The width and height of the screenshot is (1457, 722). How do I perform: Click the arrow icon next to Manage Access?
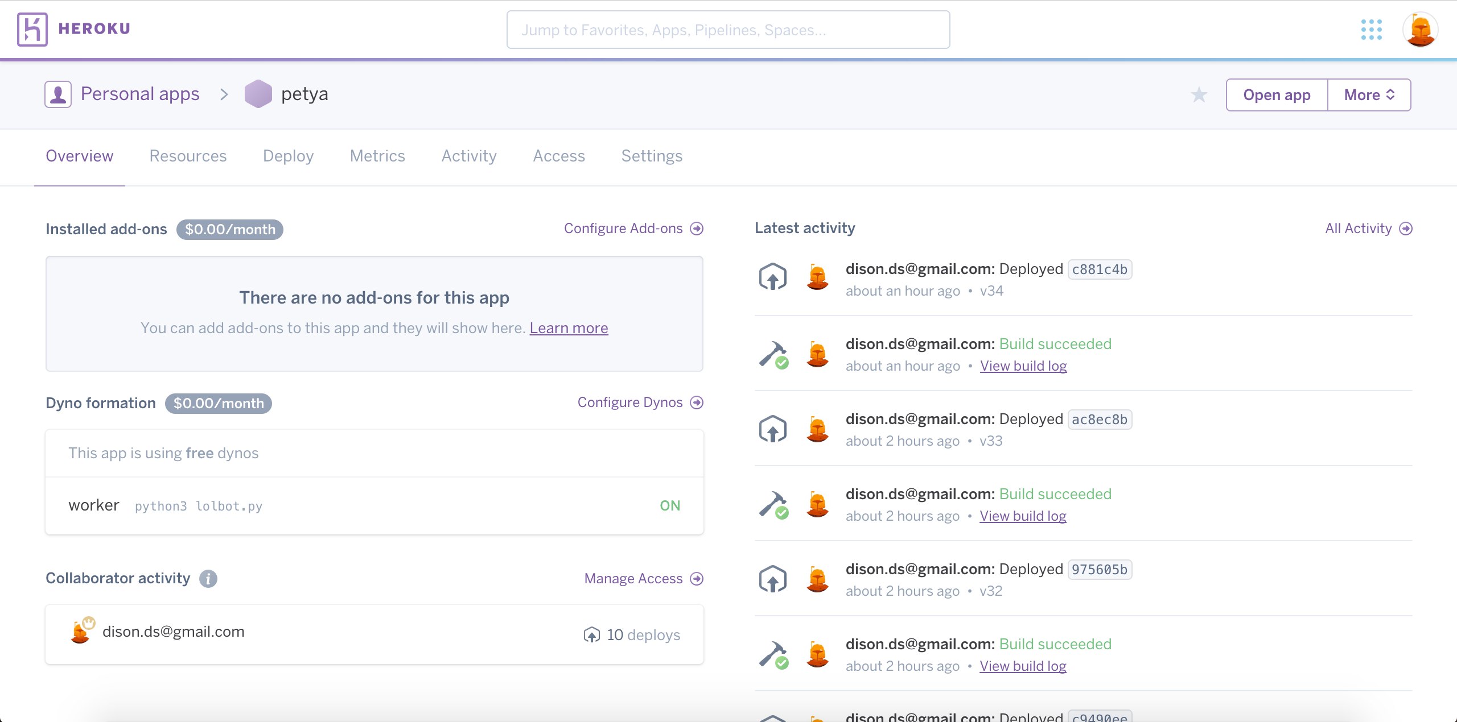coord(697,579)
